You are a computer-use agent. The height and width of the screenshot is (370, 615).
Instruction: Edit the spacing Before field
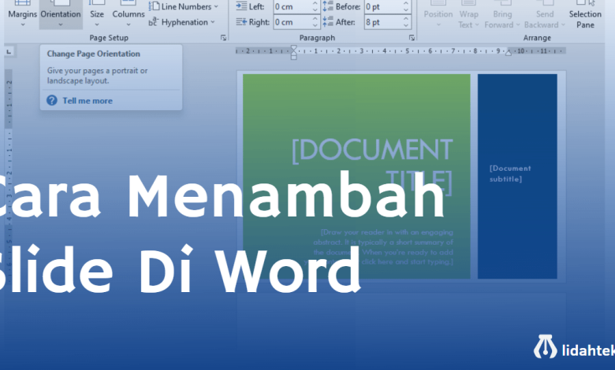383,6
